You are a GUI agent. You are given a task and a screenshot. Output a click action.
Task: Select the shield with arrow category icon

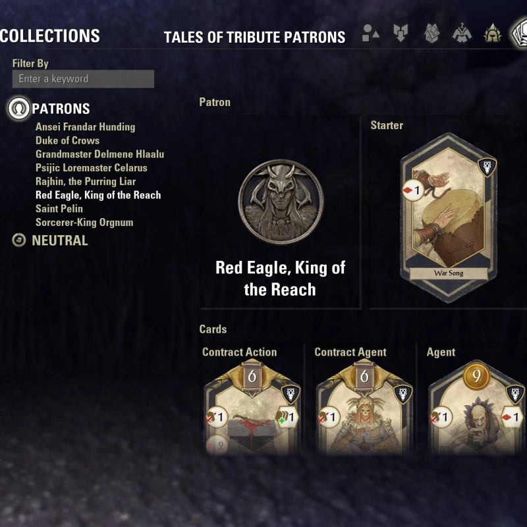(401, 33)
